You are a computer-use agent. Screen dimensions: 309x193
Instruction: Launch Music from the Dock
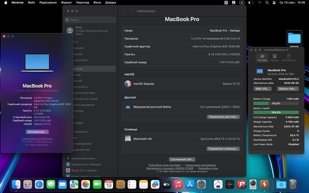[x=178, y=184]
